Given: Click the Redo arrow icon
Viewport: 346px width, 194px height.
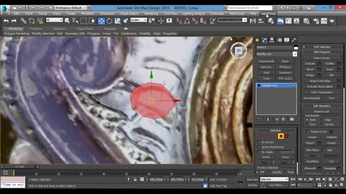Looking at the screenshot, I should [x=14, y=21].
